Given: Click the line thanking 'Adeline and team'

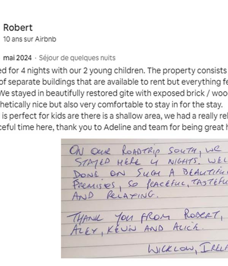Looking at the screenshot, I should click(x=114, y=127).
